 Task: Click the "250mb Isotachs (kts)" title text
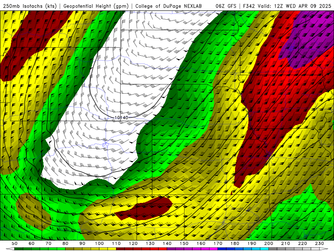tap(30, 6)
